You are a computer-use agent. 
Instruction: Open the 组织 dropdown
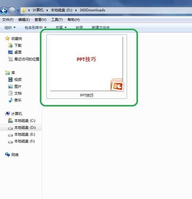tap(10, 28)
